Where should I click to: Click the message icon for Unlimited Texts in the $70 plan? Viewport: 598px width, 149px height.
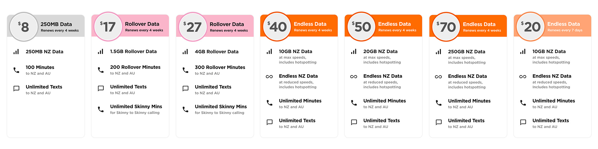pos(439,122)
